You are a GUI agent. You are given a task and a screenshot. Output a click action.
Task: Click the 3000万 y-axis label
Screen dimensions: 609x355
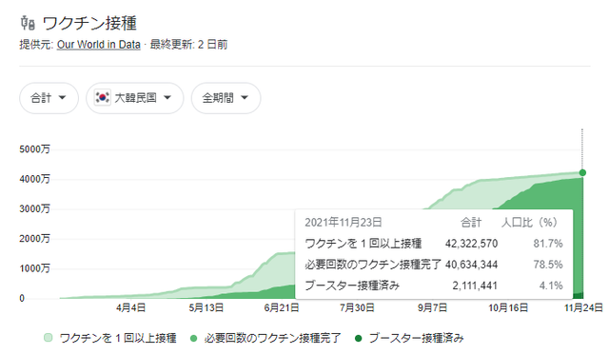pos(34,209)
